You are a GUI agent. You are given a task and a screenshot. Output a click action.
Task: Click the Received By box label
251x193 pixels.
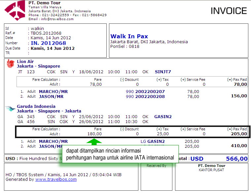[157, 166]
